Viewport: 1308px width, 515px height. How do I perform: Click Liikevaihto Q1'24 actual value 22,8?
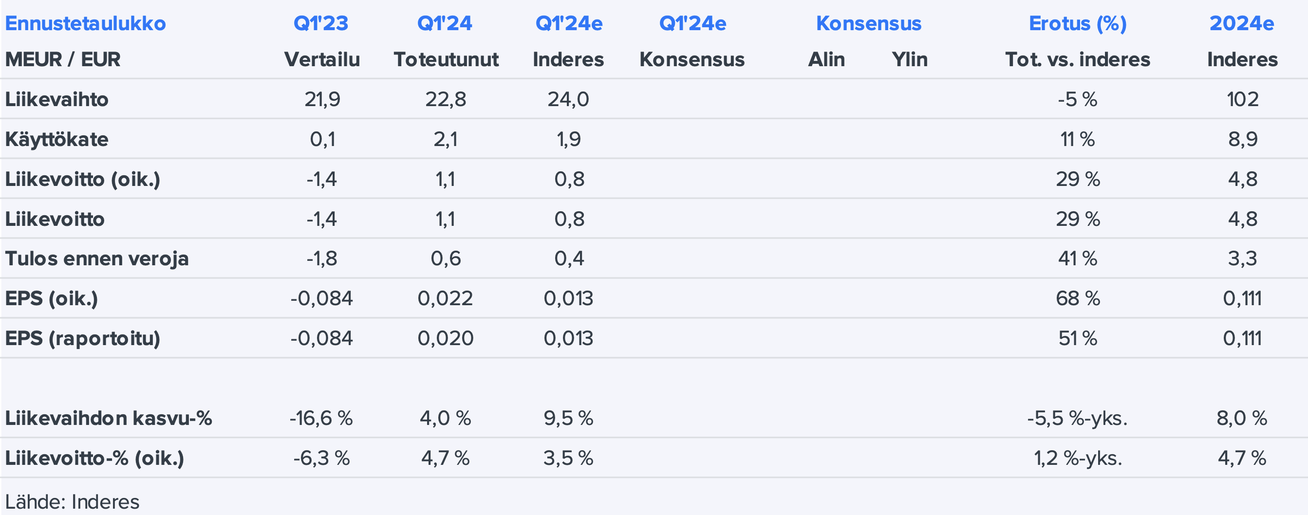coord(445,99)
